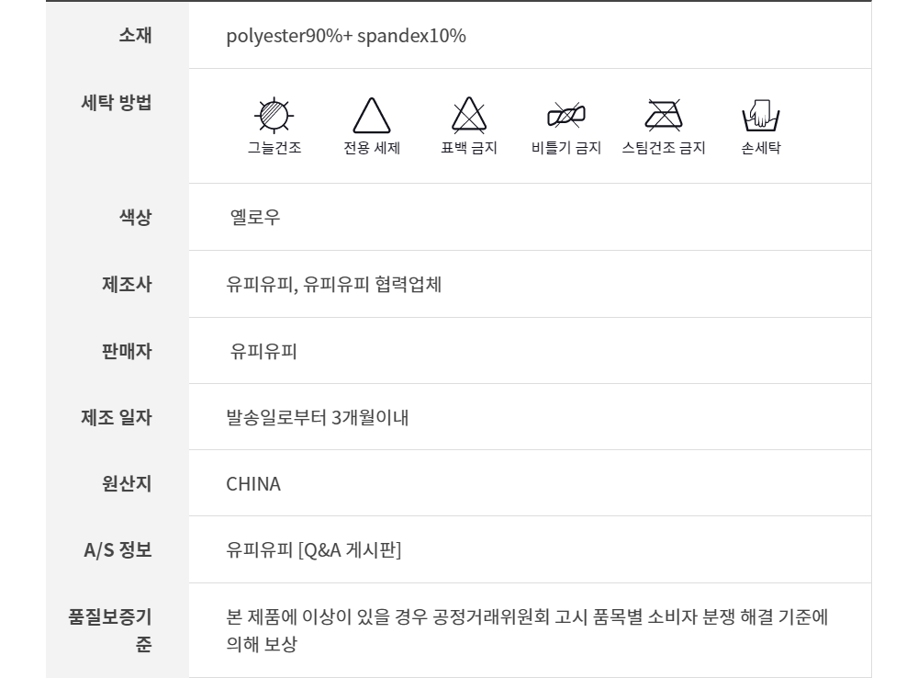Click the polyester90%+ spandex10% material text
The width and height of the screenshot is (918, 678).
coord(346,37)
